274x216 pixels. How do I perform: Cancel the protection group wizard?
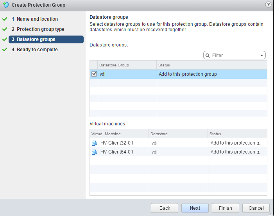[256, 208]
